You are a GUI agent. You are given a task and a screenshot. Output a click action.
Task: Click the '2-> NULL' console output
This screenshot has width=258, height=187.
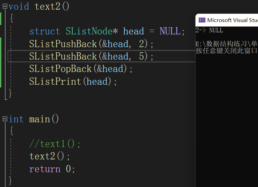(209, 30)
